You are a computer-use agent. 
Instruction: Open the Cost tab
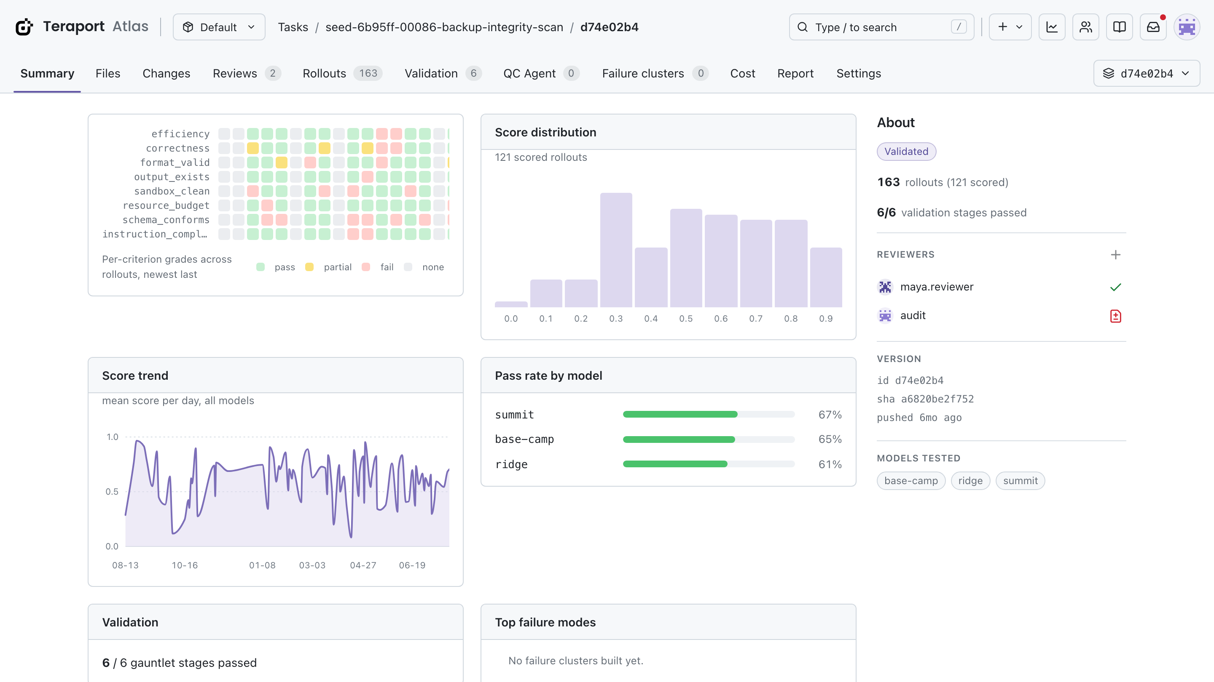[x=743, y=73]
